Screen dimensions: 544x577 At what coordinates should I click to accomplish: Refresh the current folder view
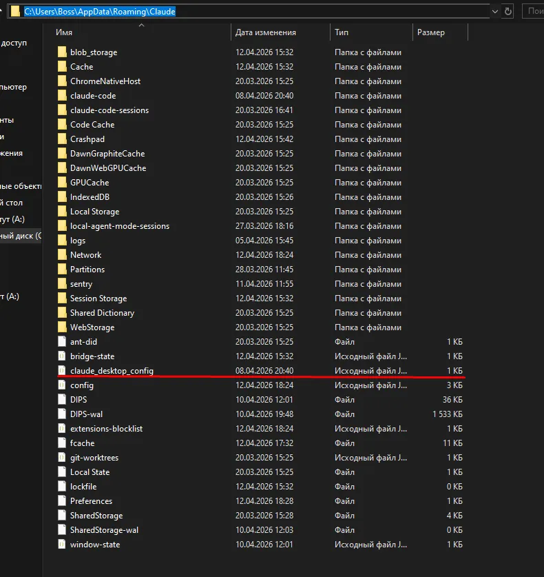[x=508, y=12]
